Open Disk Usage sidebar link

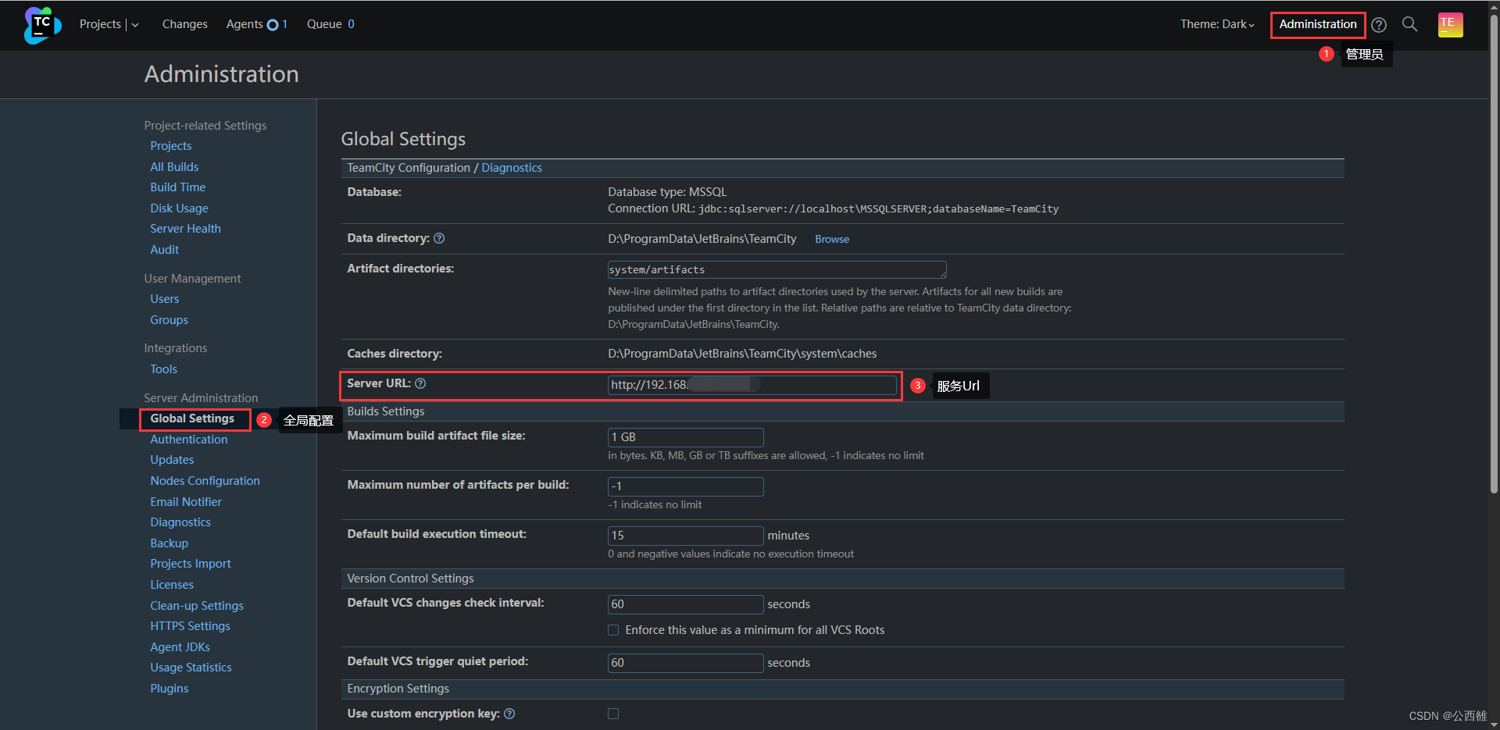[x=179, y=208]
